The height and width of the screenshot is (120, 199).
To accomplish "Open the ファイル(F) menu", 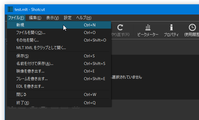I will (x=16, y=18).
